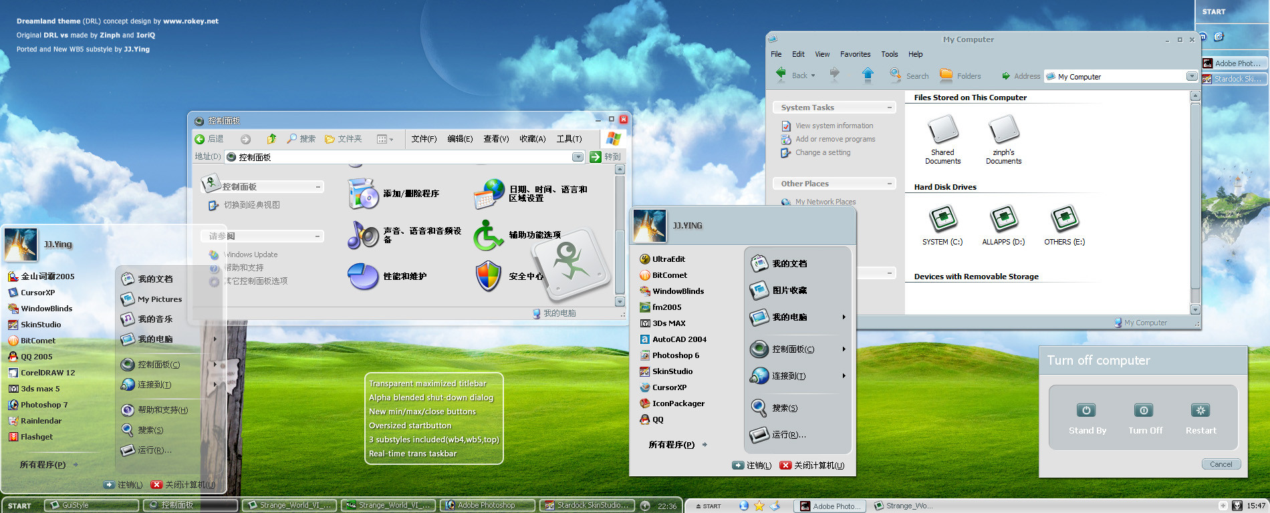Open 日期、时间、语言和区域设置 category

coord(531,194)
